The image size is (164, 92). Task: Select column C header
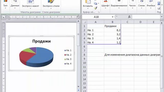127,22
